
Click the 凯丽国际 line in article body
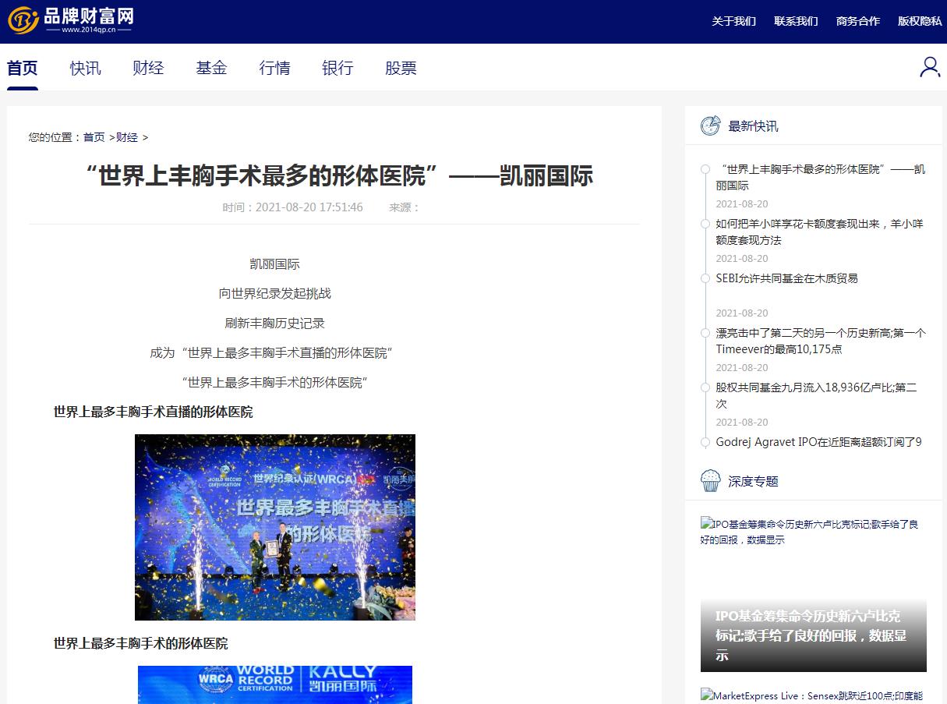point(275,264)
